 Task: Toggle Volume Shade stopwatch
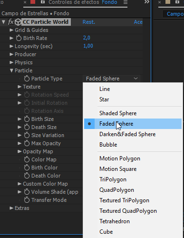[x=27, y=192]
